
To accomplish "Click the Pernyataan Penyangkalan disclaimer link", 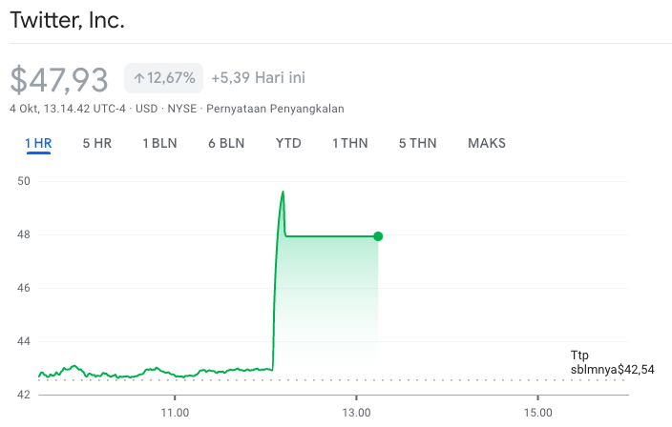I will (273, 109).
